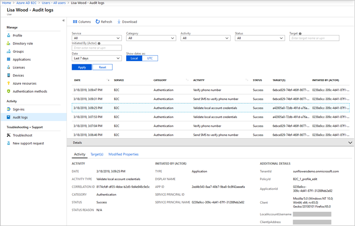Open the Modified Properties tab
355x226 pixels.
[x=123, y=154]
